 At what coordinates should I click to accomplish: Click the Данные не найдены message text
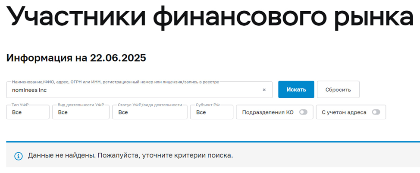click(130, 155)
